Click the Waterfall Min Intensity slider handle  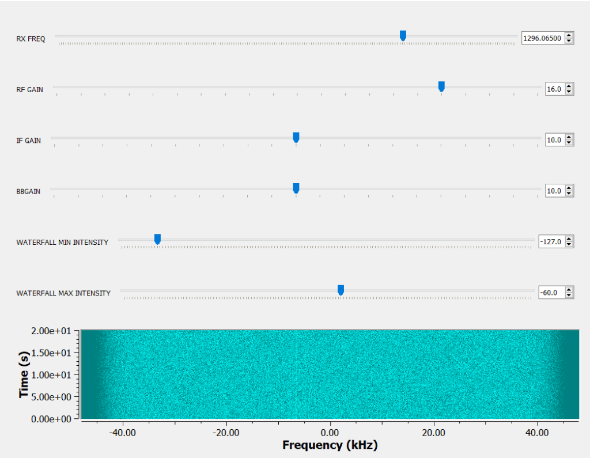(x=157, y=239)
